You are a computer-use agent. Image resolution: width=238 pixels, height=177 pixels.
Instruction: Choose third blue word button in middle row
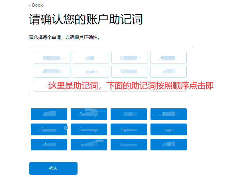click(129, 129)
